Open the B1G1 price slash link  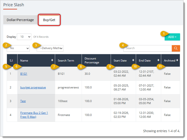click(24, 74)
